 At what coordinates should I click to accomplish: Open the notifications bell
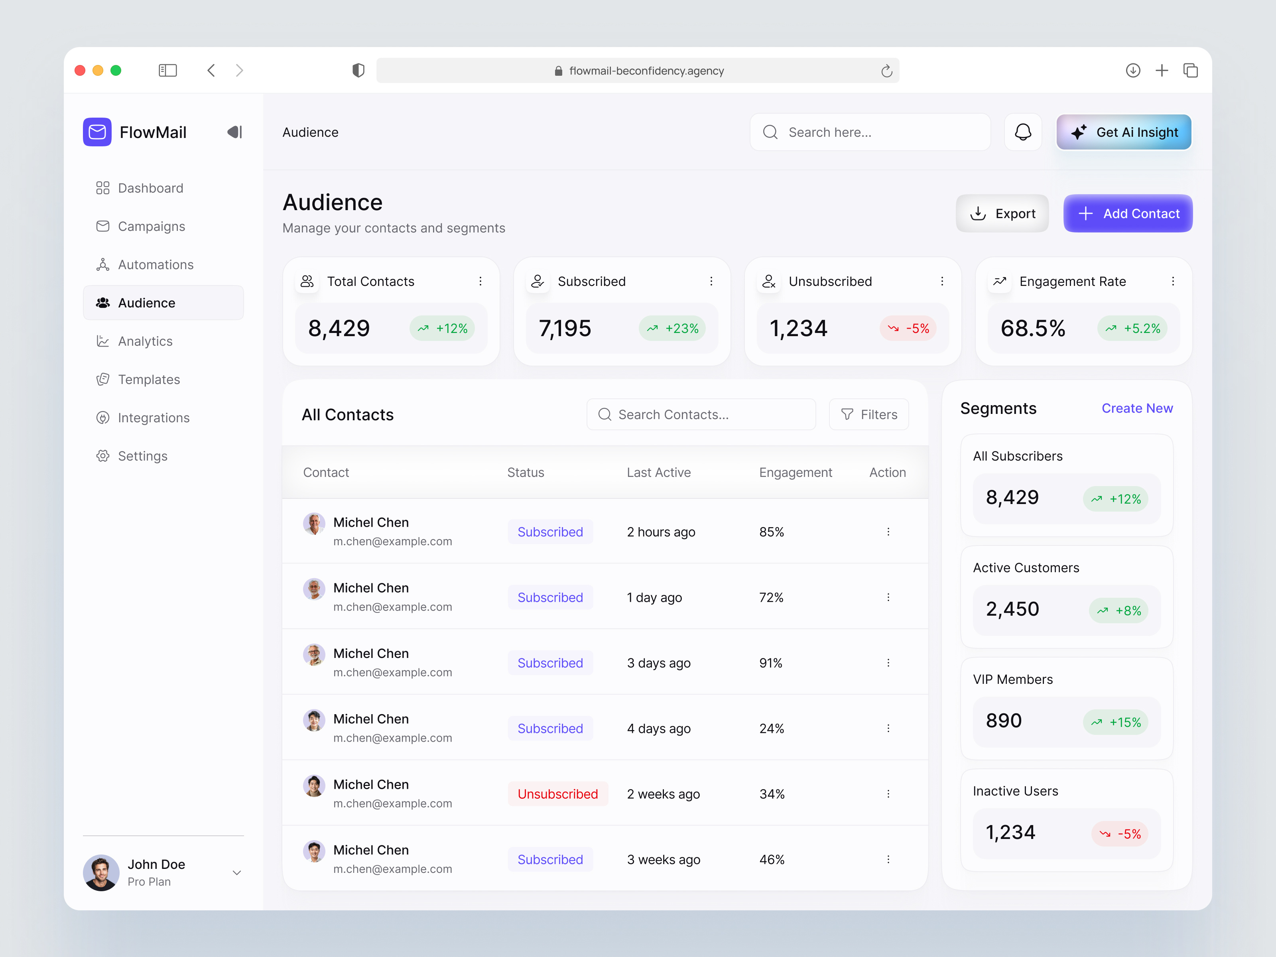(x=1023, y=132)
